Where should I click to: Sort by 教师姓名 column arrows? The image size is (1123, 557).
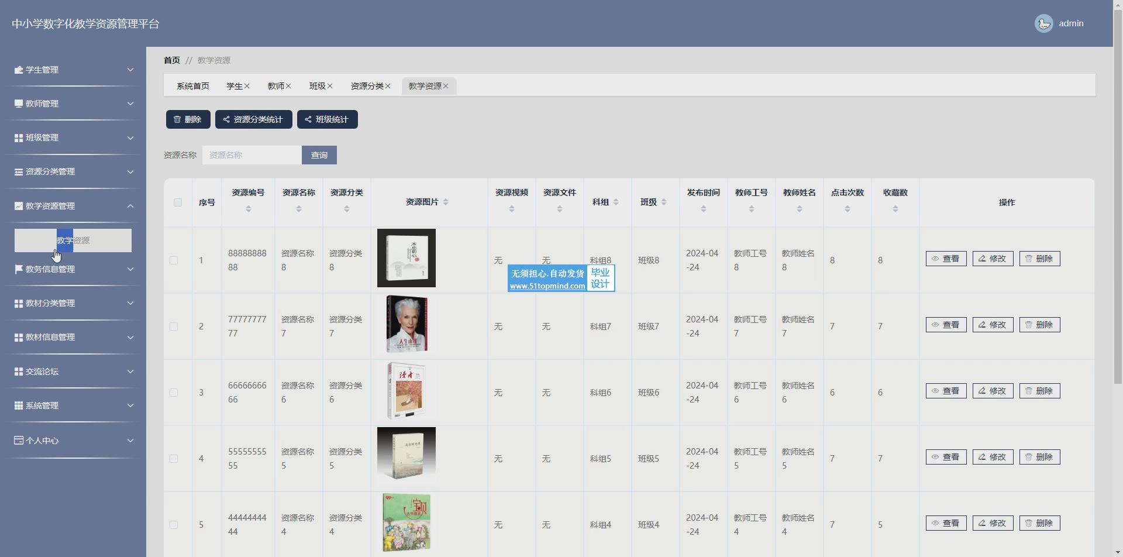click(800, 209)
